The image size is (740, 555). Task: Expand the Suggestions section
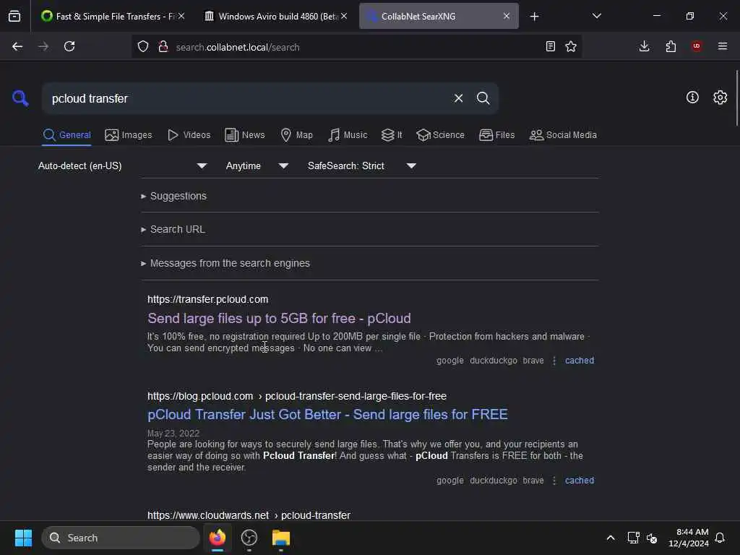[173, 196]
